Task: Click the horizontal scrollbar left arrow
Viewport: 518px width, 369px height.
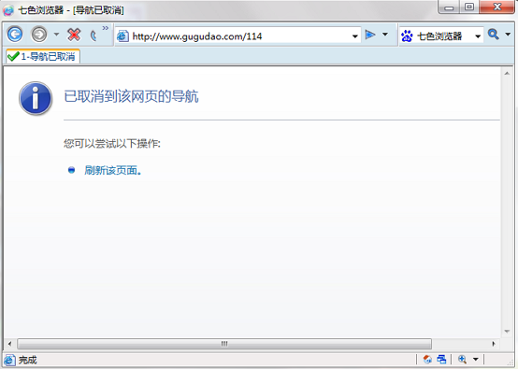Action: click(9, 344)
